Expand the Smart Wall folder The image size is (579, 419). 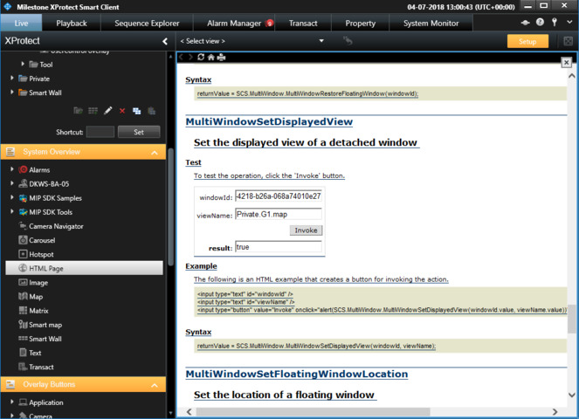pyautogui.click(x=13, y=92)
